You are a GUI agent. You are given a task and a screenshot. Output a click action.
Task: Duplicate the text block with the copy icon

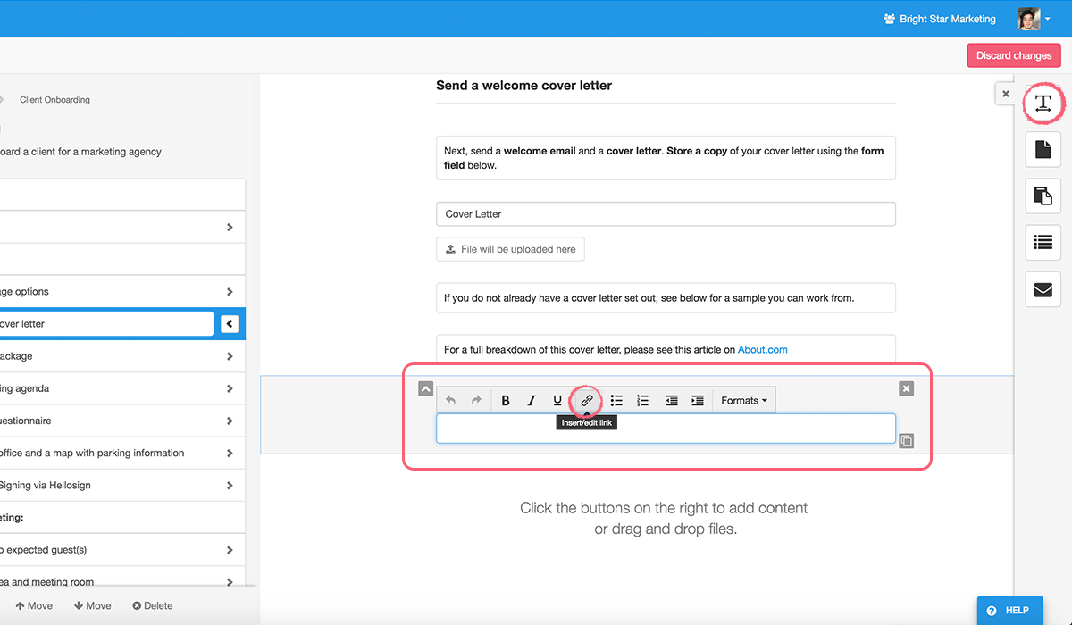click(x=907, y=440)
